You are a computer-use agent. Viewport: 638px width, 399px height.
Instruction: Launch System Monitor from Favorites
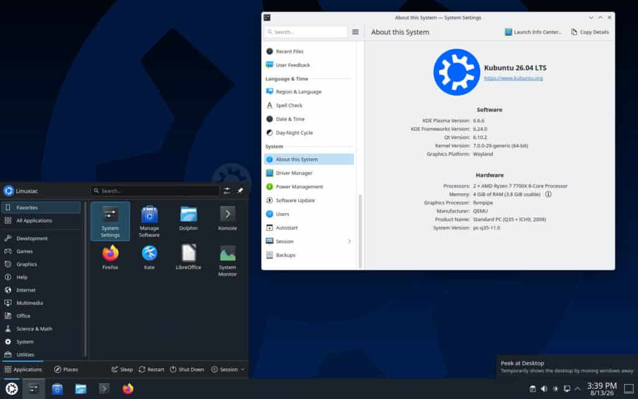point(227,261)
